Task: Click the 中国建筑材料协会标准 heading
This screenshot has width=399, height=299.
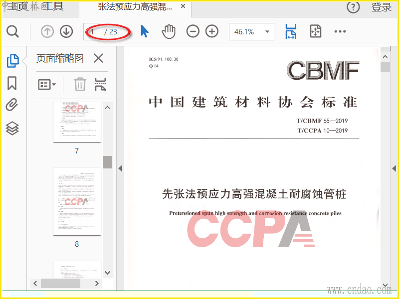Action: click(x=253, y=102)
